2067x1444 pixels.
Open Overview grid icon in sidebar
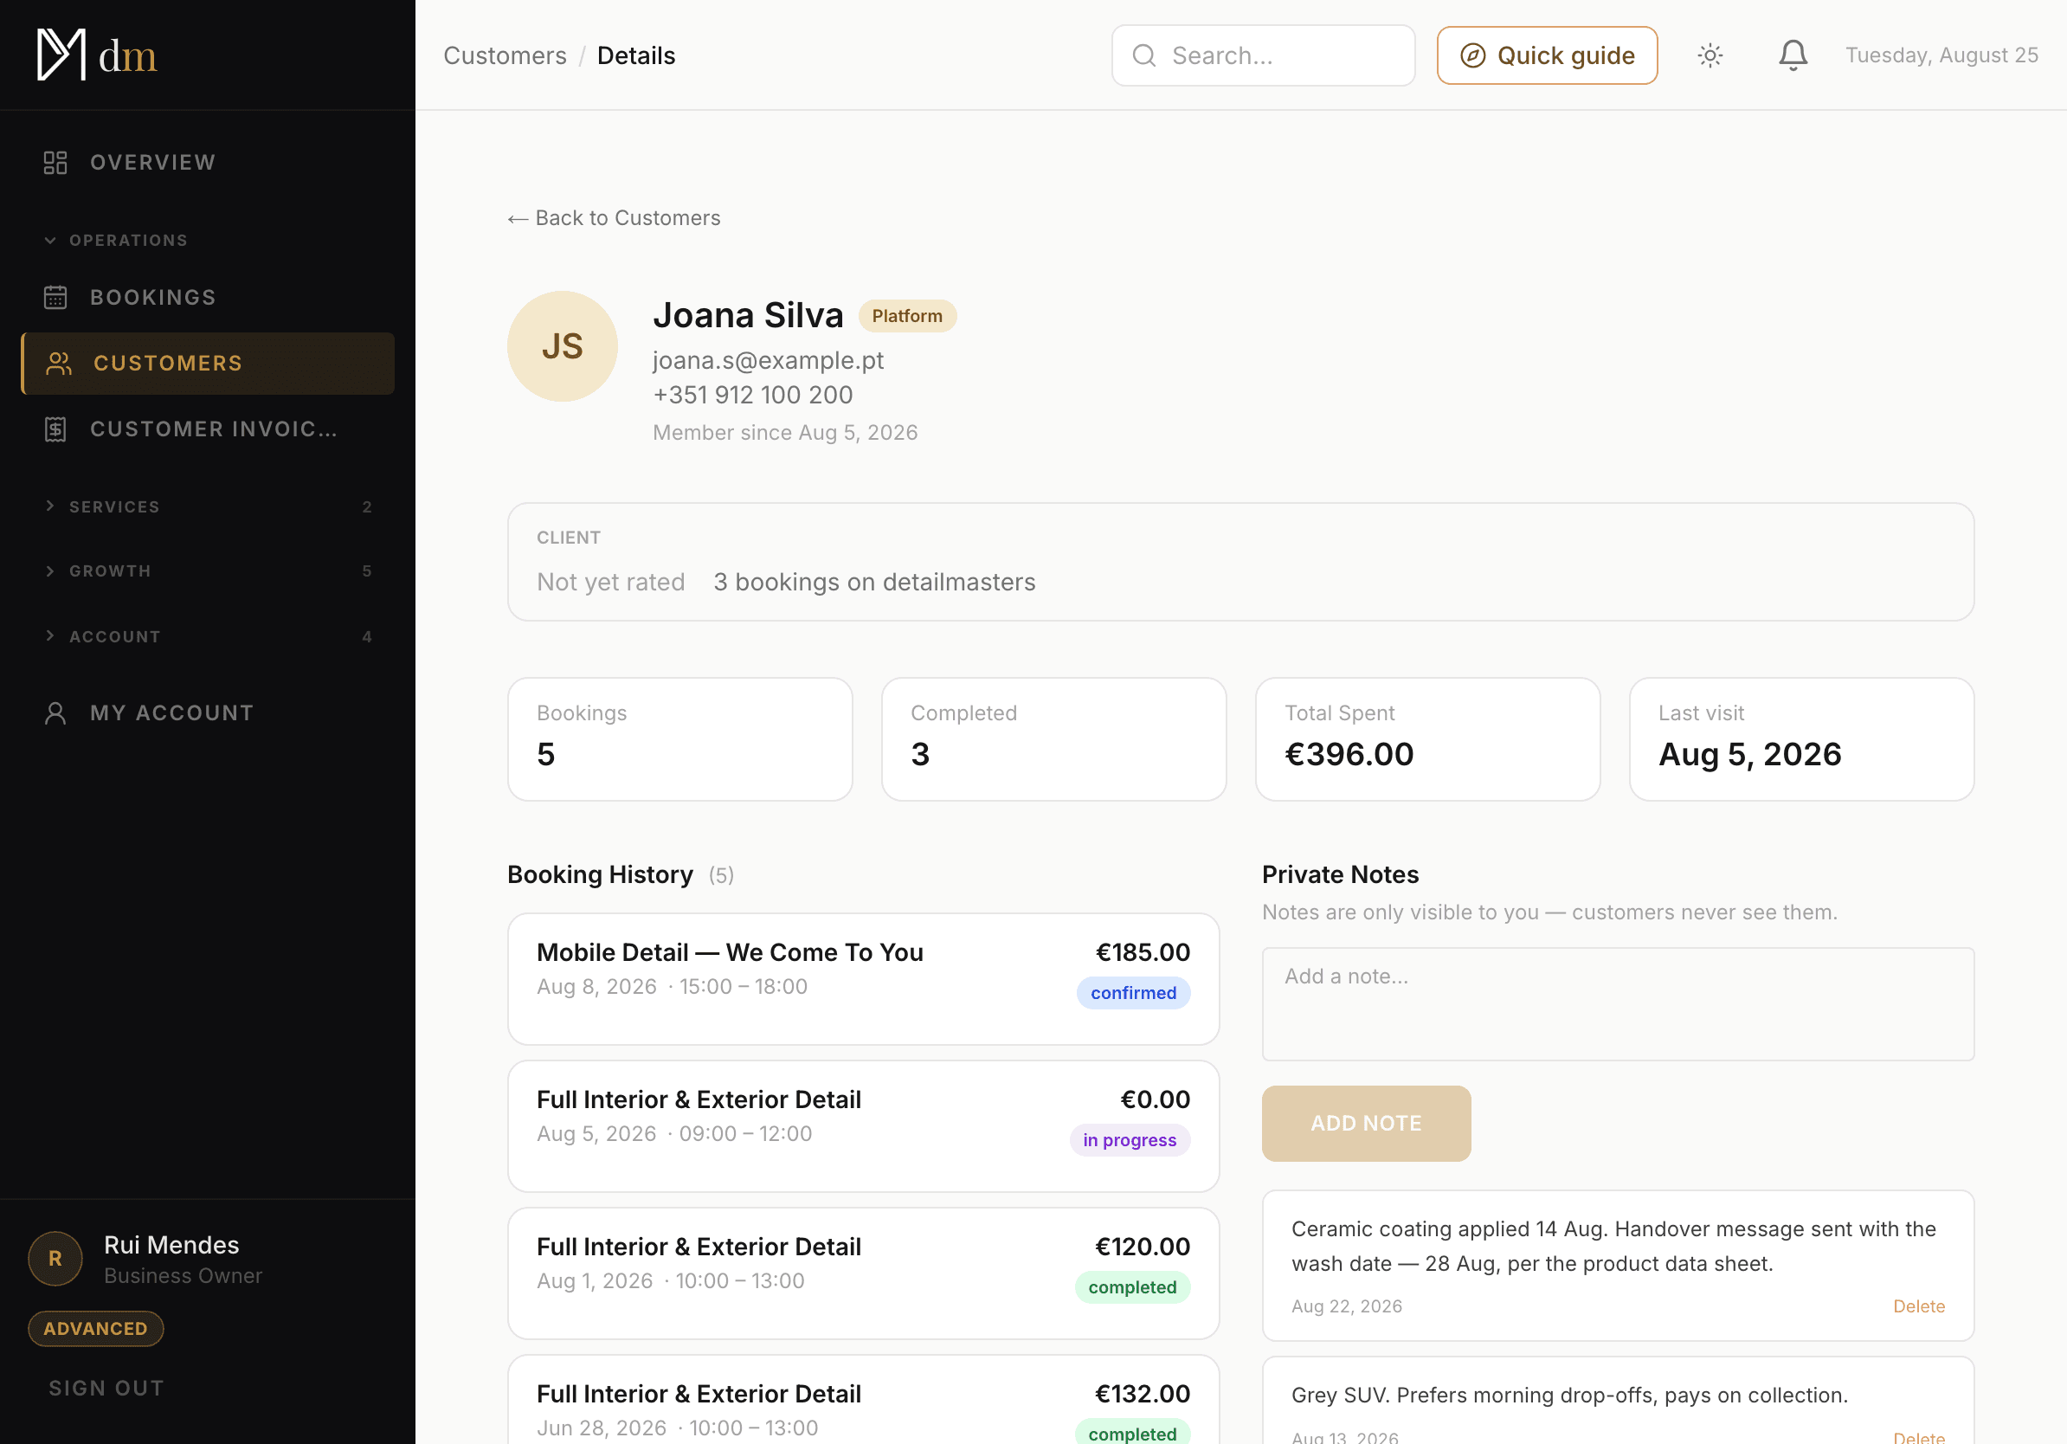pyautogui.click(x=55, y=162)
